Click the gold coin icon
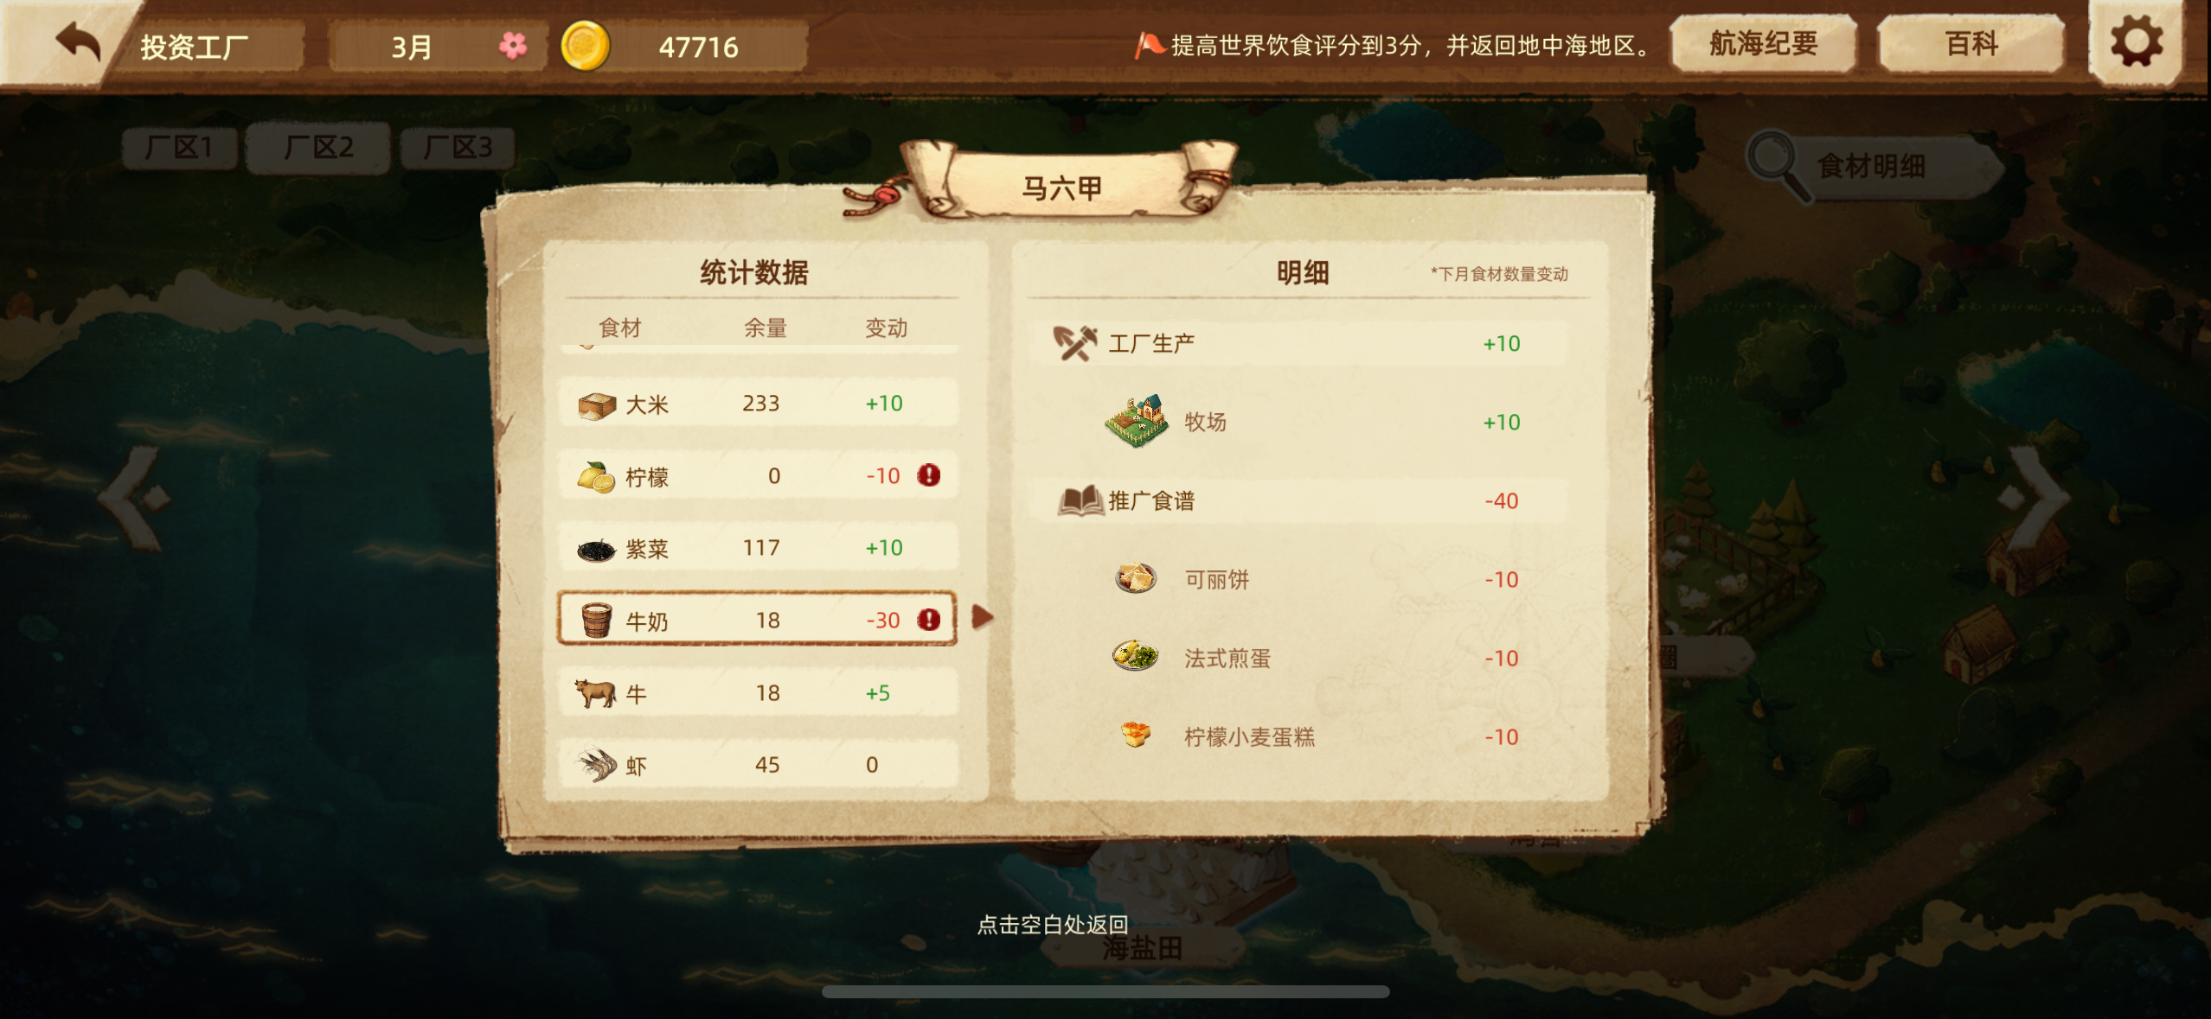Screen dimensions: 2211x1019 tap(586, 46)
